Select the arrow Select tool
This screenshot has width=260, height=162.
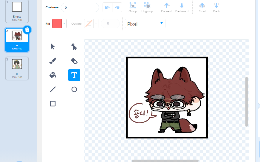[53, 46]
